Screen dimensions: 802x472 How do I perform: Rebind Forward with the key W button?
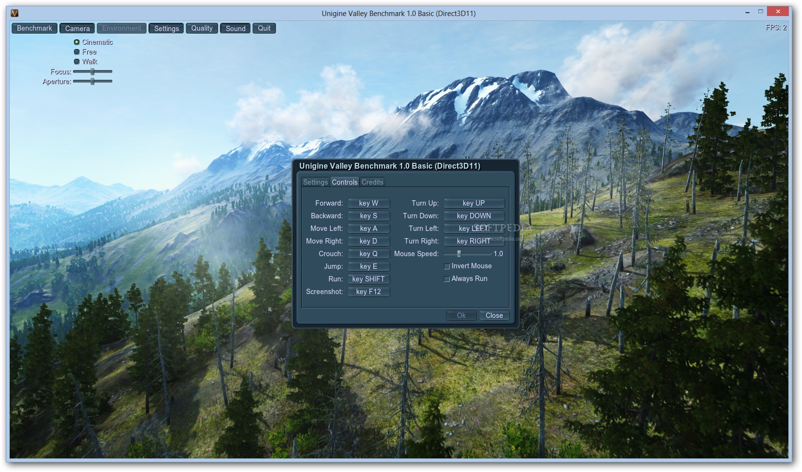point(368,203)
